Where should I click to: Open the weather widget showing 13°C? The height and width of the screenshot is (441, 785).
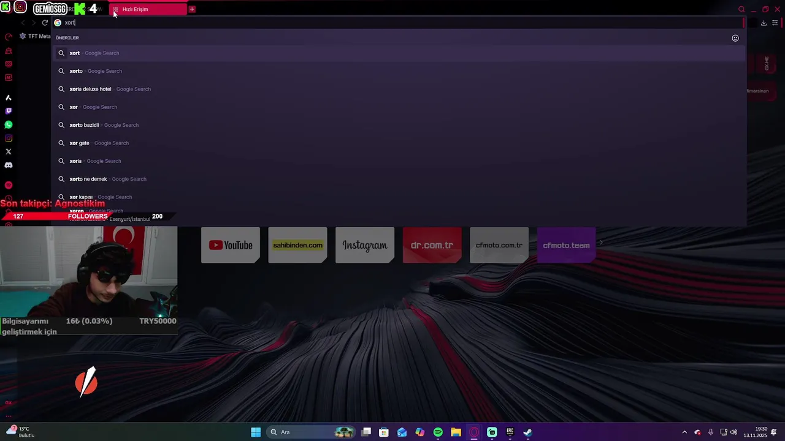(21, 432)
